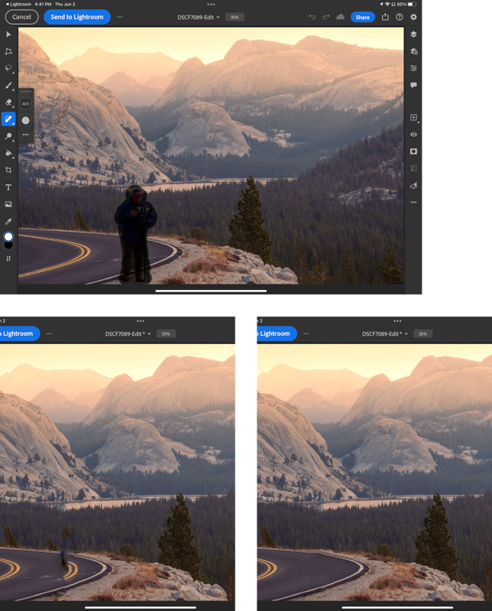Click 35% zoom in lower-right screenshot

click(x=423, y=334)
